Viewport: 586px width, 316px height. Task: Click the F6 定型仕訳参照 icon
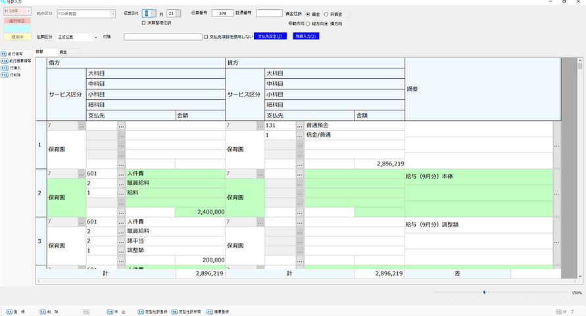(174, 311)
